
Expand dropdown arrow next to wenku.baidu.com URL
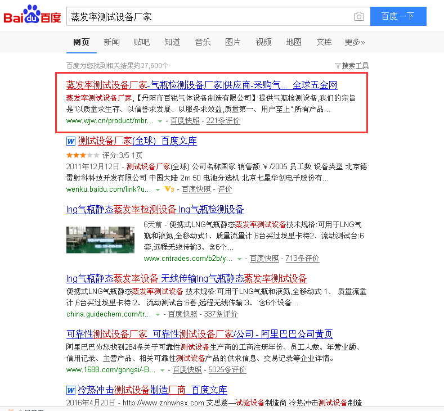158,190
